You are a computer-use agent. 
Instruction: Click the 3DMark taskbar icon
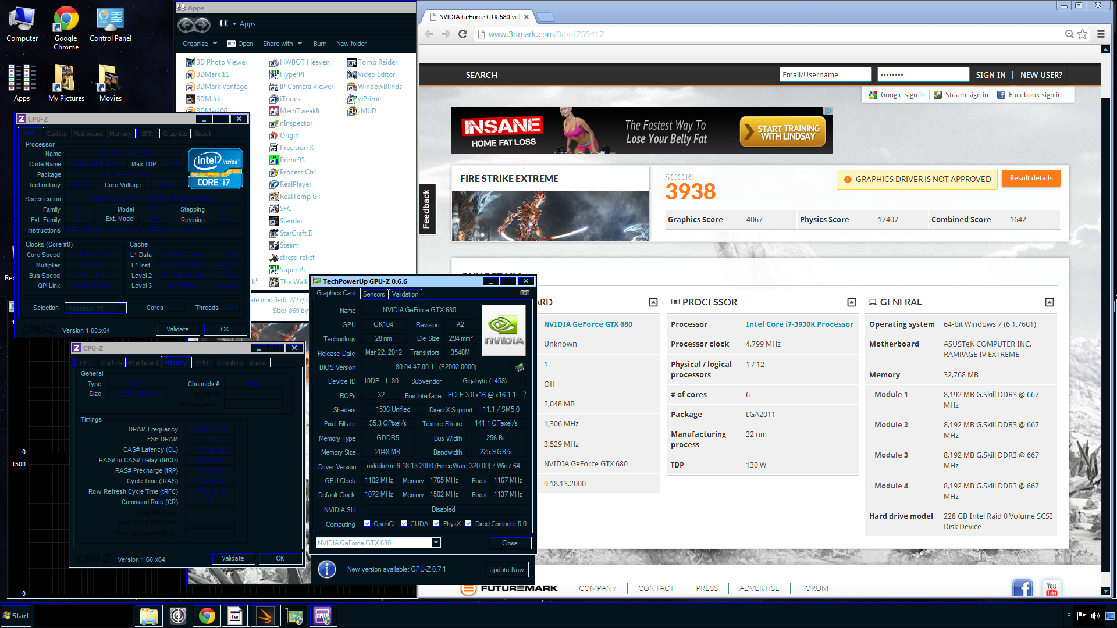pyautogui.click(x=265, y=616)
